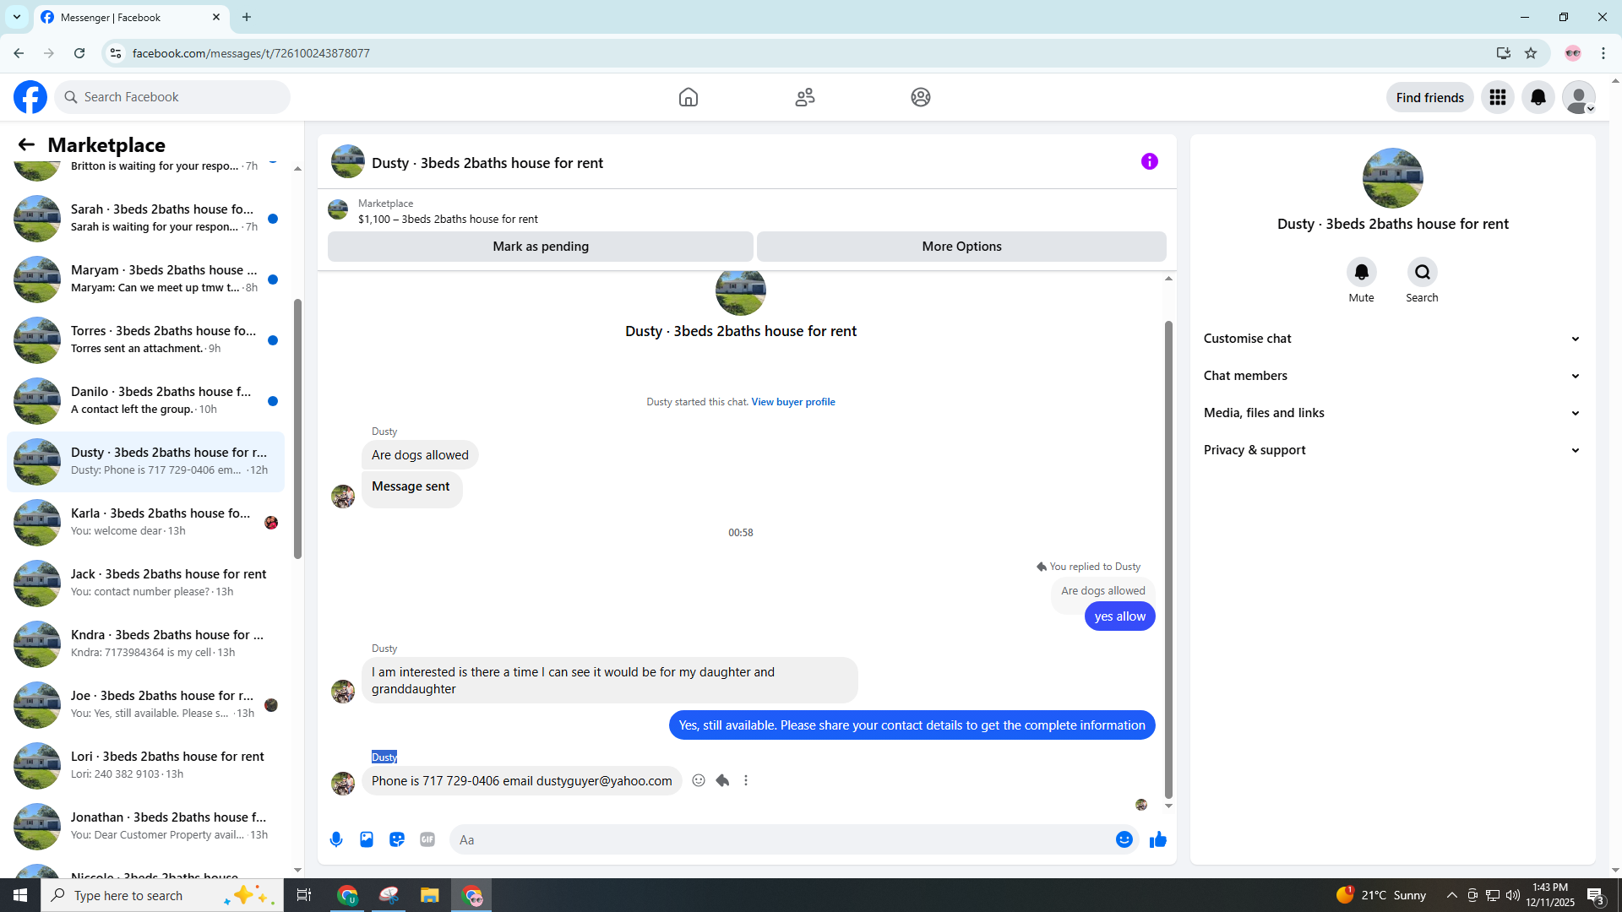Attach a file using the photo icon
1622x912 pixels.
pyautogui.click(x=367, y=839)
